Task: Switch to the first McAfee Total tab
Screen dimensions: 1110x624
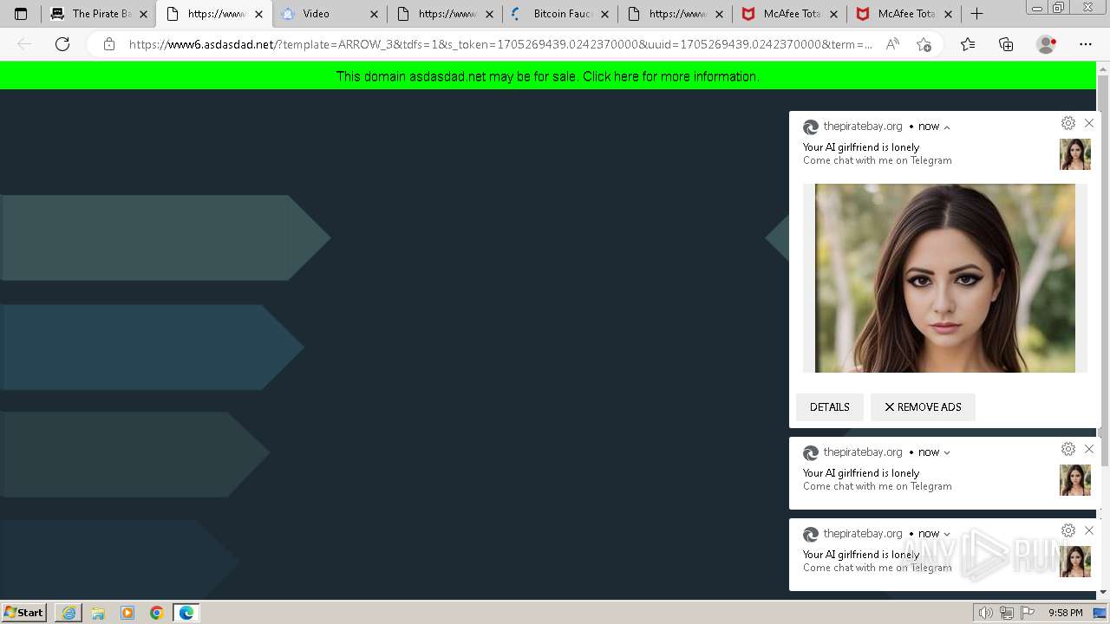Action: (791, 14)
